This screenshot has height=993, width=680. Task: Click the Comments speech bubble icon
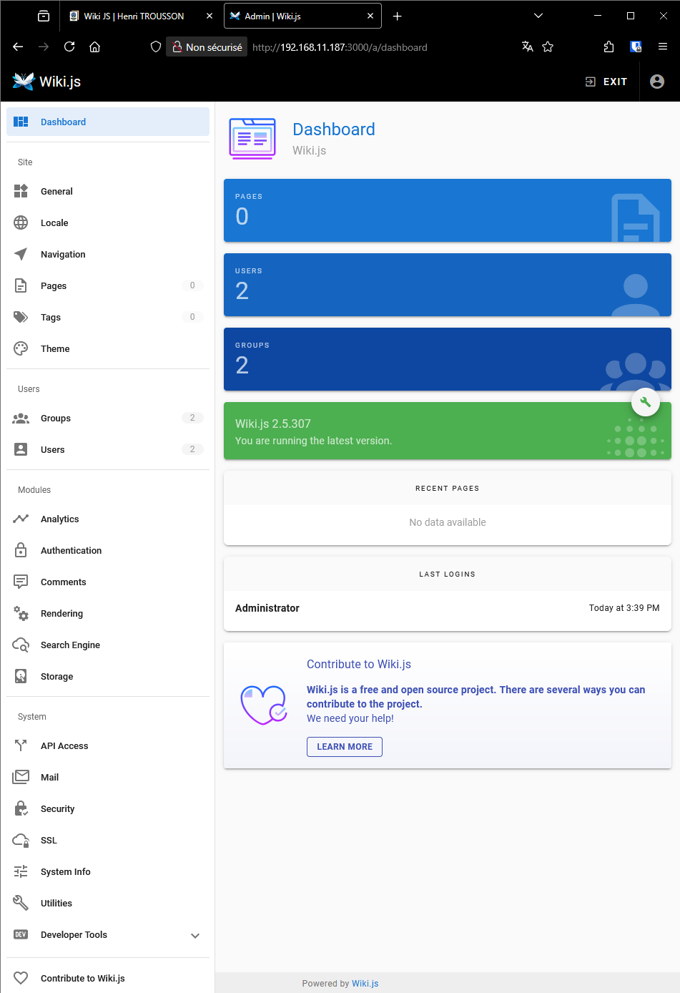click(x=21, y=582)
